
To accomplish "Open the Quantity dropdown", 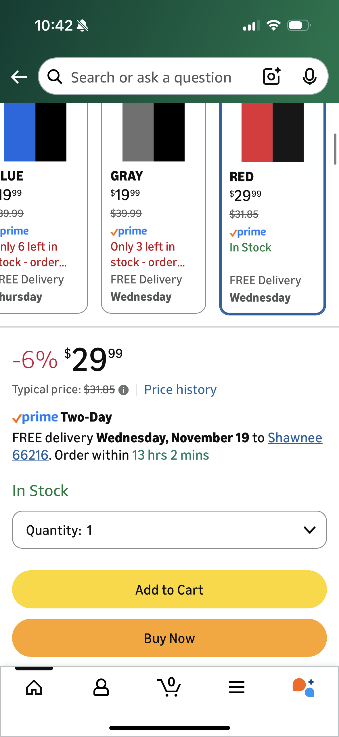I will click(169, 530).
